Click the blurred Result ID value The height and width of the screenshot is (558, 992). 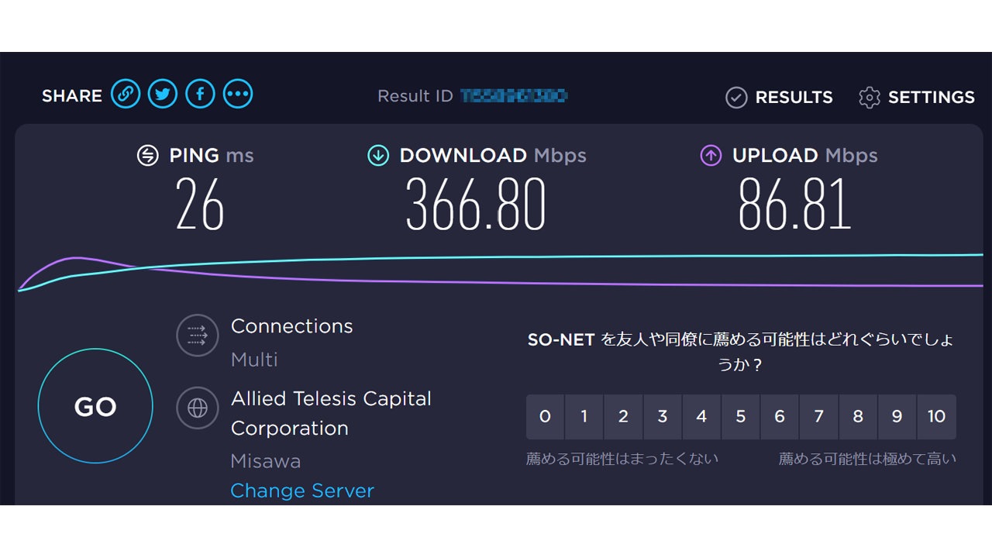[x=514, y=96]
